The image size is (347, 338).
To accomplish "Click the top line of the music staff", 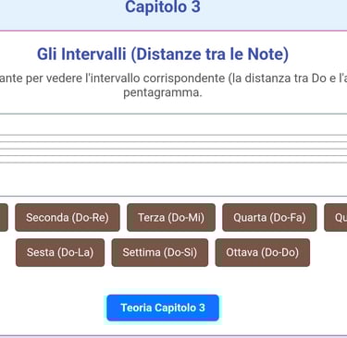I will coord(173,135).
